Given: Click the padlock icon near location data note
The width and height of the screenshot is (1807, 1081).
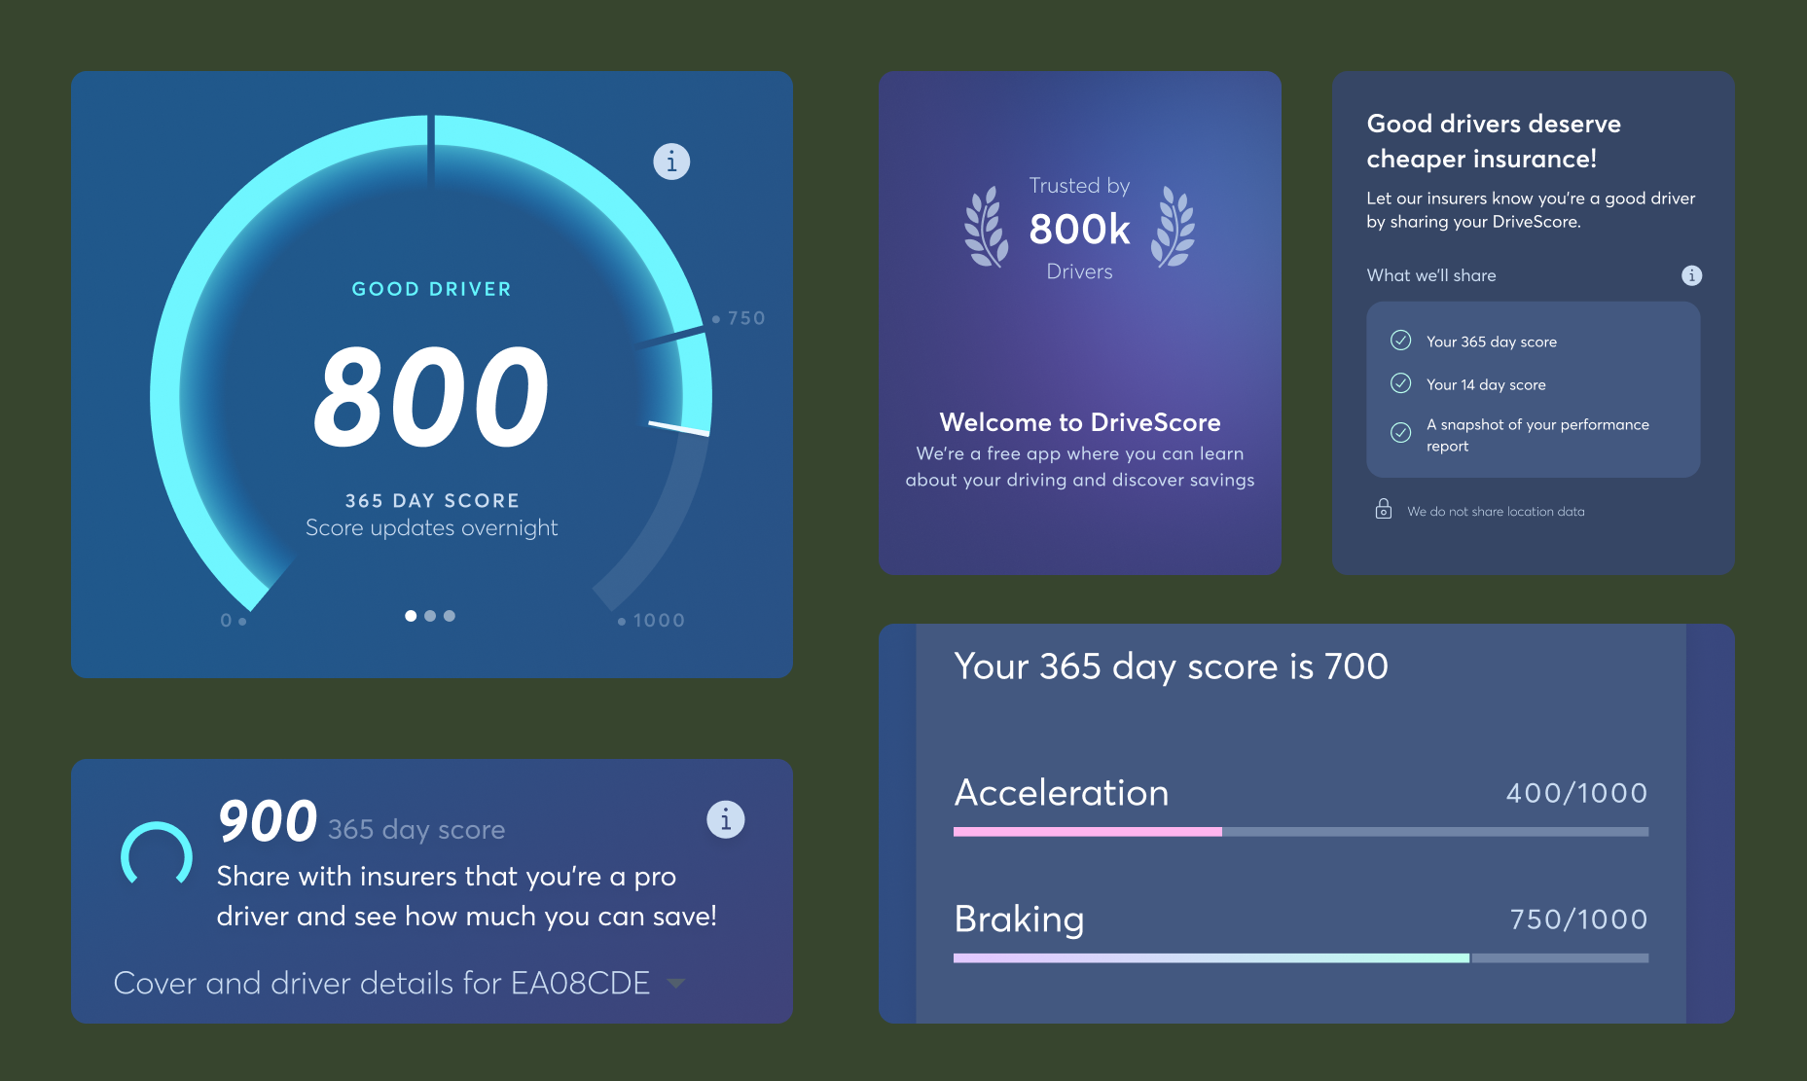Looking at the screenshot, I should point(1384,509).
